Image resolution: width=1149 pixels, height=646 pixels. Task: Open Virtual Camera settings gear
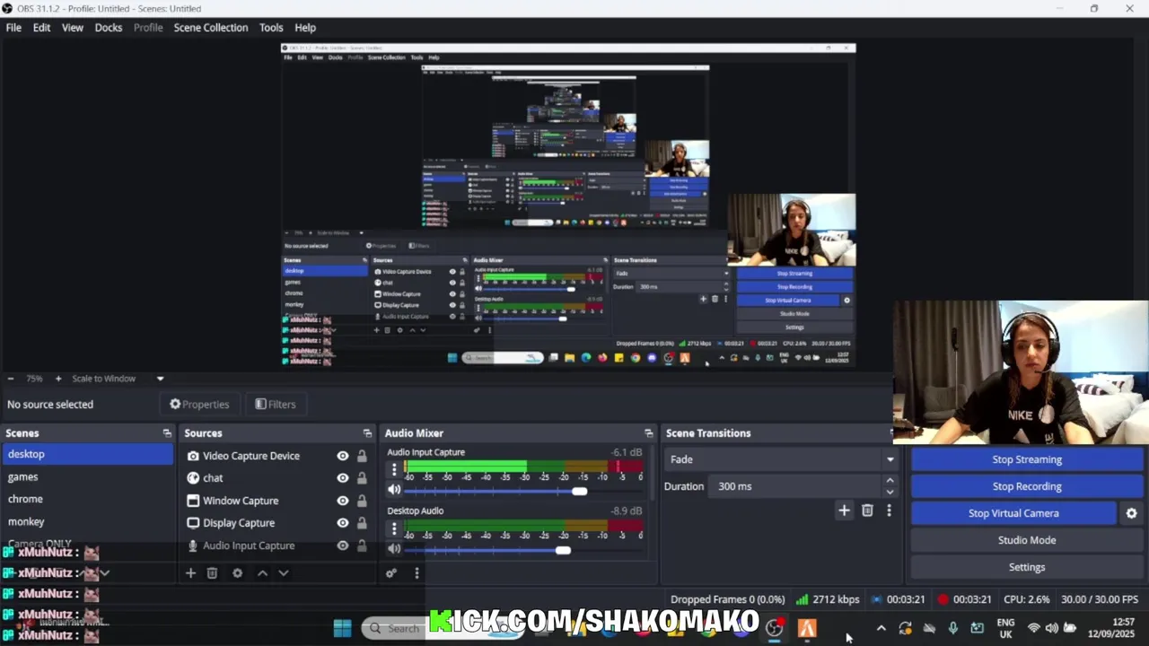pos(1131,513)
